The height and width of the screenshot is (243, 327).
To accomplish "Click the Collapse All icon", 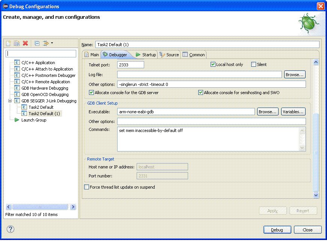I will [37, 43].
